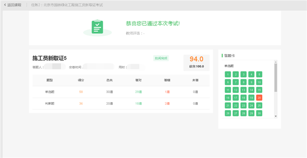
Task: Click 单选题 score value 58
Action: tap(81, 92)
